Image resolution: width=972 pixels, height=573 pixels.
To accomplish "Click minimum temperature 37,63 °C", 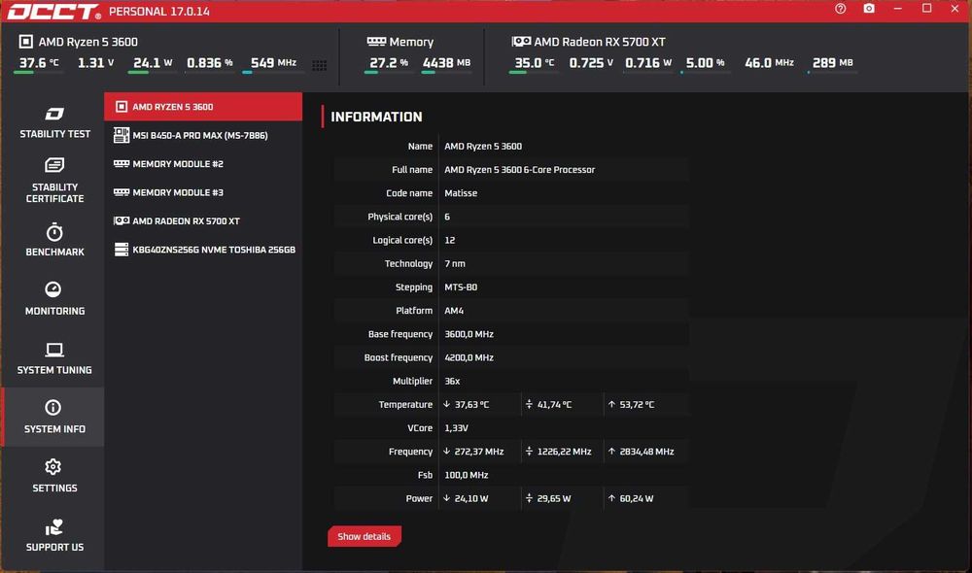I will point(471,405).
